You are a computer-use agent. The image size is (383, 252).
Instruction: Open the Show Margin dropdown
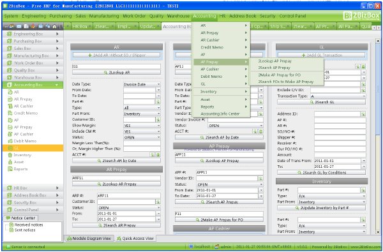142,126
